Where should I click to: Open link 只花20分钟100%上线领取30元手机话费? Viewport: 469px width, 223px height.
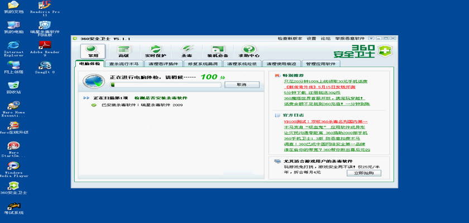(x=326, y=81)
